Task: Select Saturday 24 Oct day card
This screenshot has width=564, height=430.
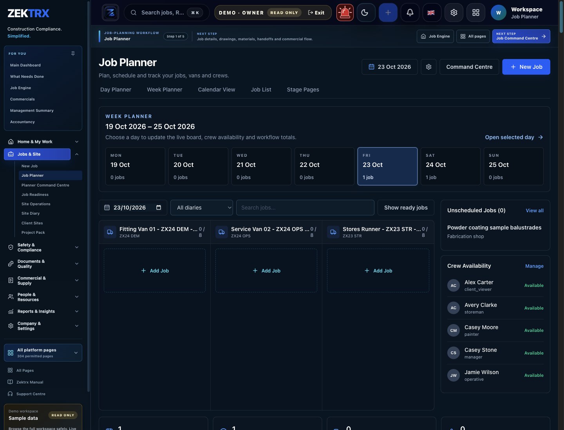Action: pyautogui.click(x=450, y=166)
